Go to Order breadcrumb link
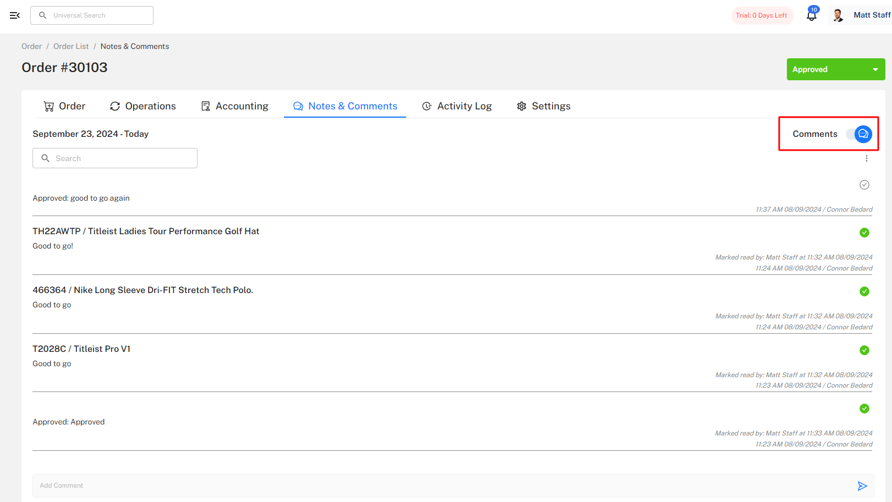Image resolution: width=892 pixels, height=502 pixels. pyautogui.click(x=31, y=46)
